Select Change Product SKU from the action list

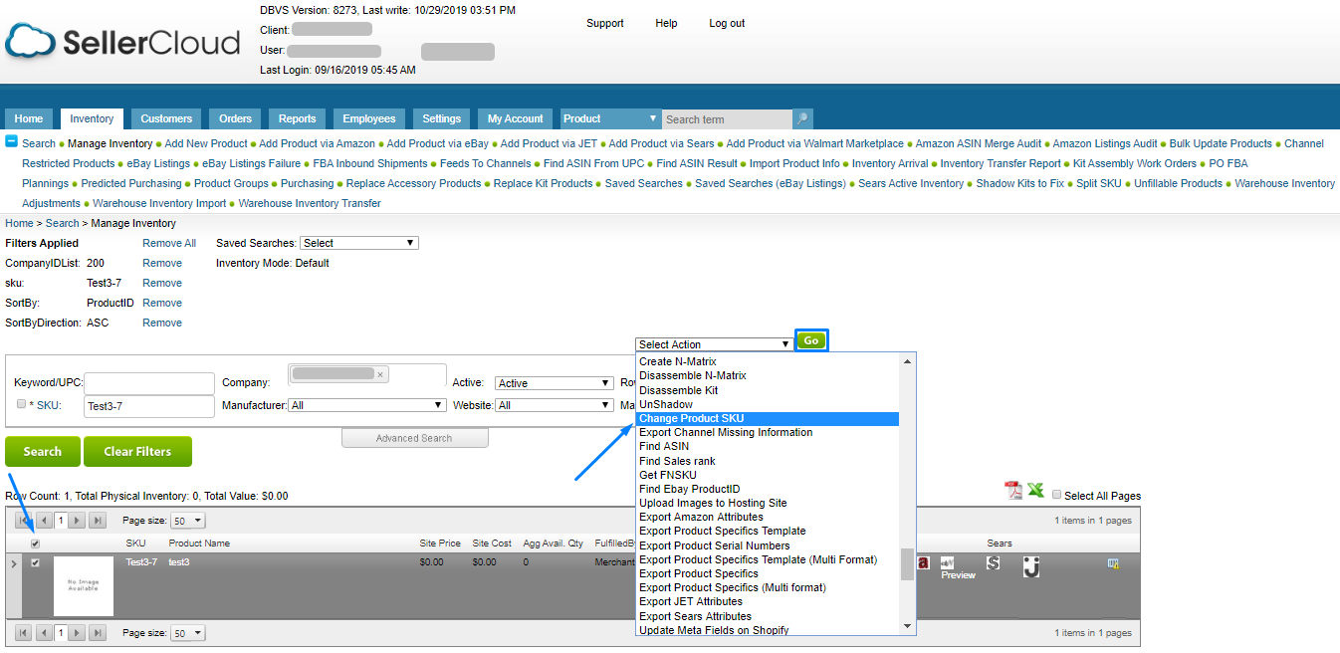pos(768,418)
